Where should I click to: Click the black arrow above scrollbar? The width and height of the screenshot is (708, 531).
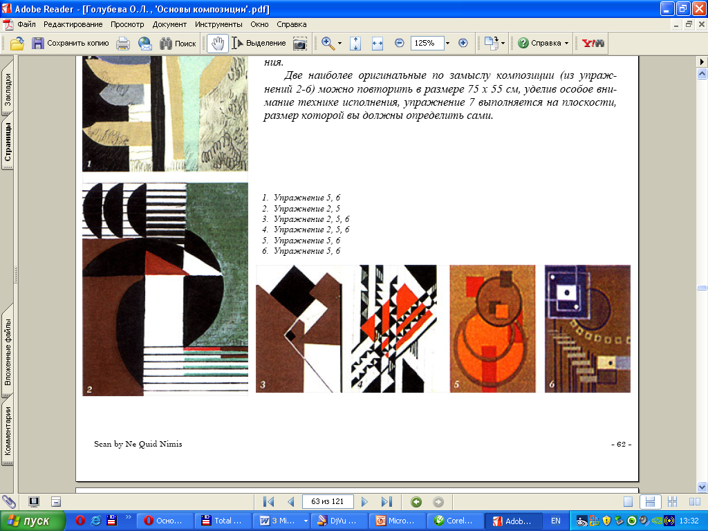coord(702,62)
